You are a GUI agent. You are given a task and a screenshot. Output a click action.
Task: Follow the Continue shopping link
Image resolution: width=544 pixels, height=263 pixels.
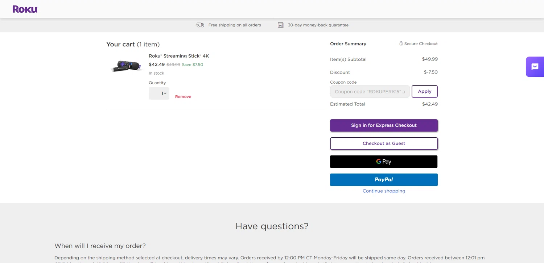coord(384,191)
